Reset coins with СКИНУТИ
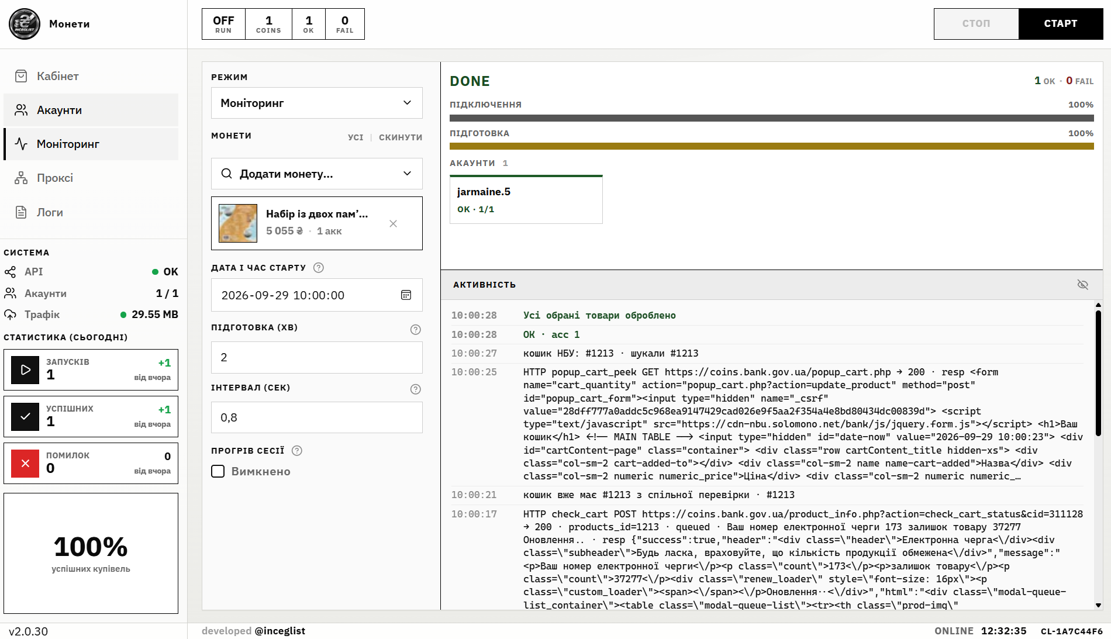 click(401, 137)
